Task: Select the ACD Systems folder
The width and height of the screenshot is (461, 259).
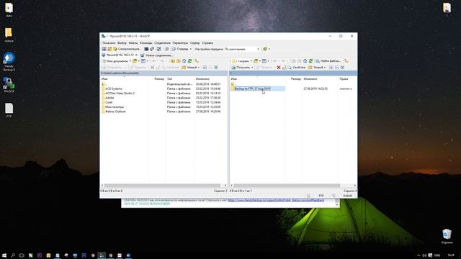Action: coord(114,88)
